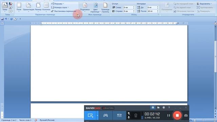
Task: Open Границы страниц (Page Borders) dialog
Action: (105, 7)
